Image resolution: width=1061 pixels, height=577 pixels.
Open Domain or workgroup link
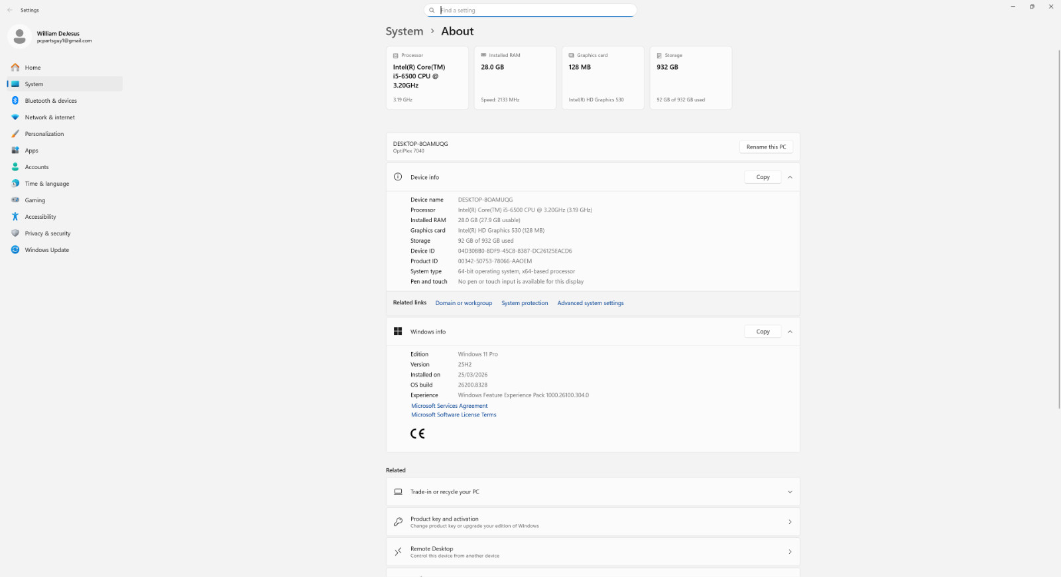coord(464,303)
